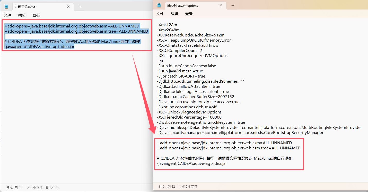Click 行 5，列 39 in left status bar
The image size is (368, 192).
point(14,188)
